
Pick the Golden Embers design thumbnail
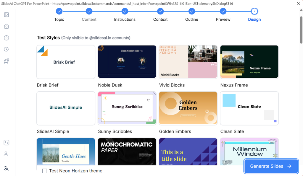[x=188, y=108]
